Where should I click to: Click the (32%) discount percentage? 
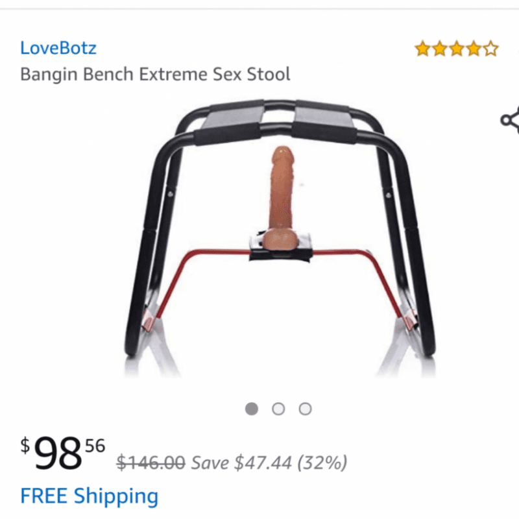(x=322, y=463)
